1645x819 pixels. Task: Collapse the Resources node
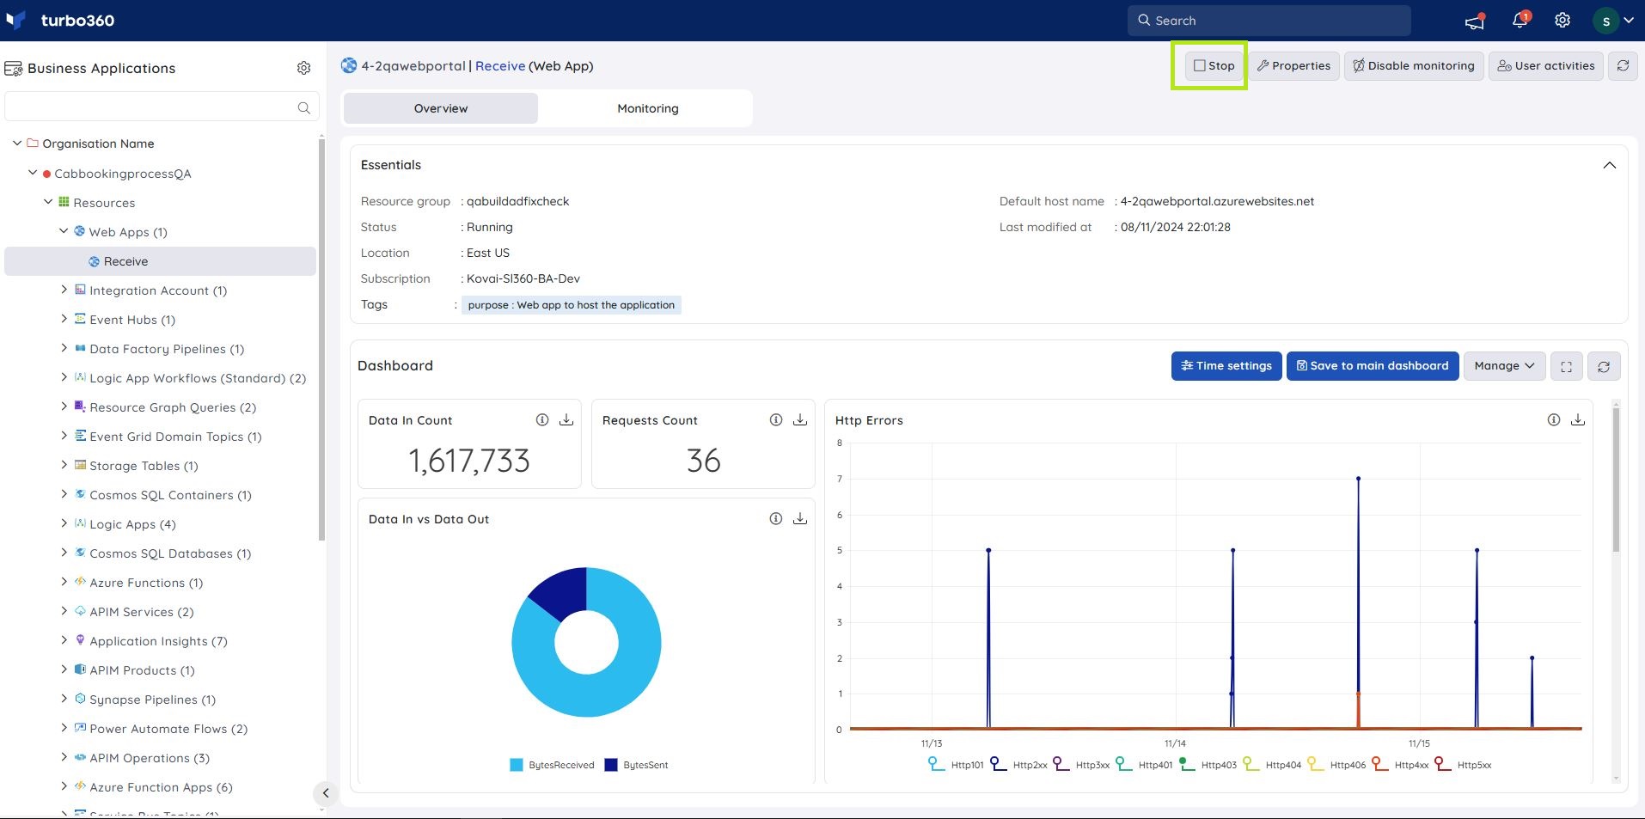48,202
